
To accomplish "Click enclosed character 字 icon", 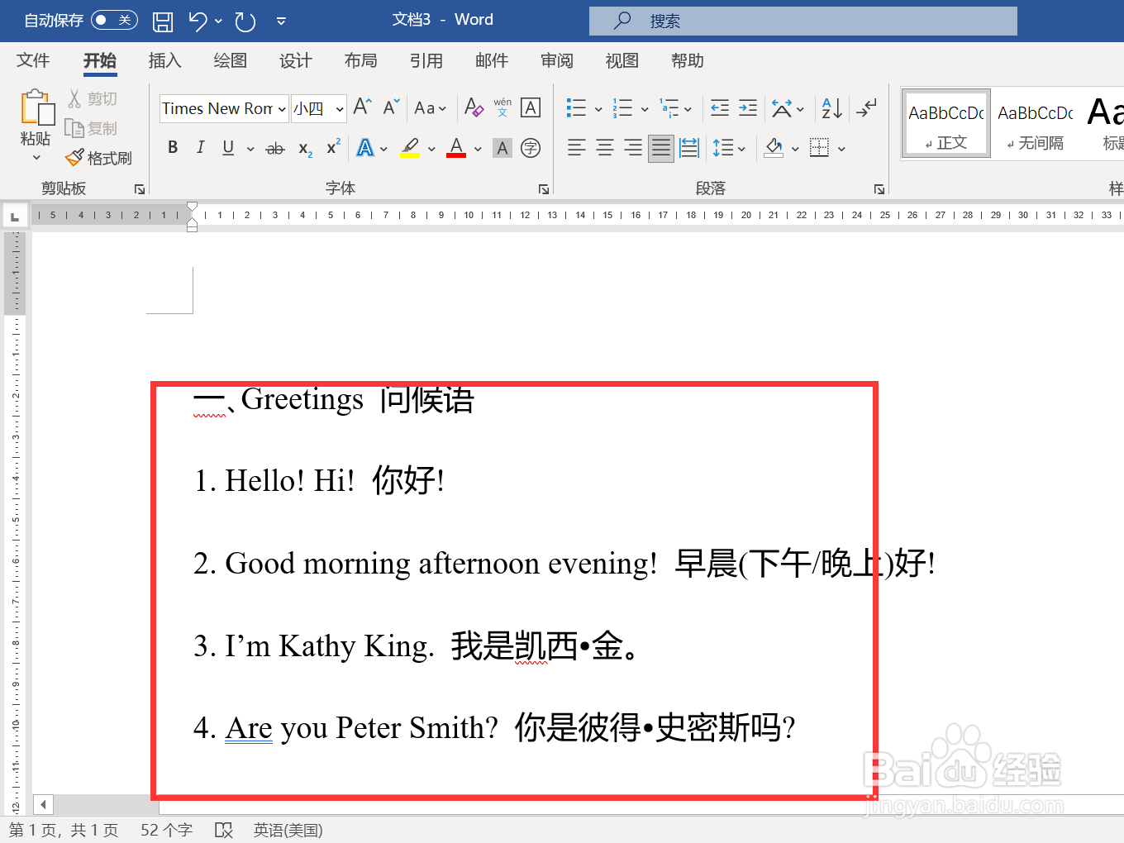I will pos(531,148).
